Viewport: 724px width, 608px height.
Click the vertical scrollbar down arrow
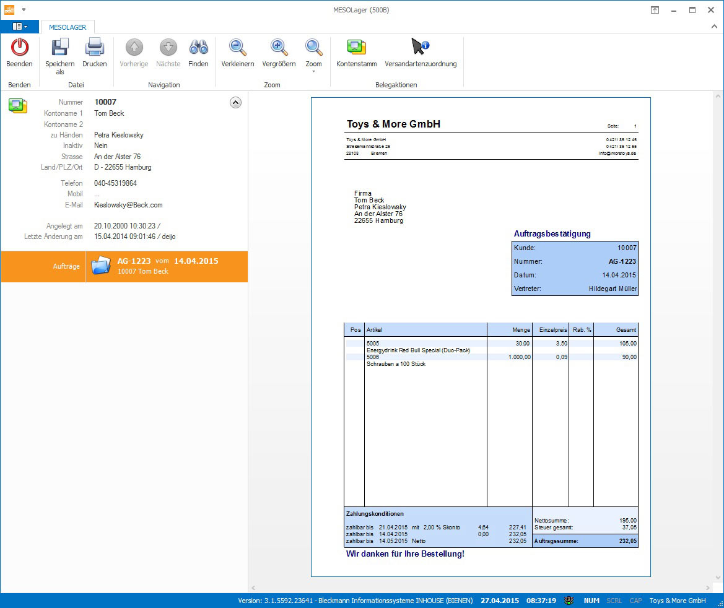click(x=718, y=577)
